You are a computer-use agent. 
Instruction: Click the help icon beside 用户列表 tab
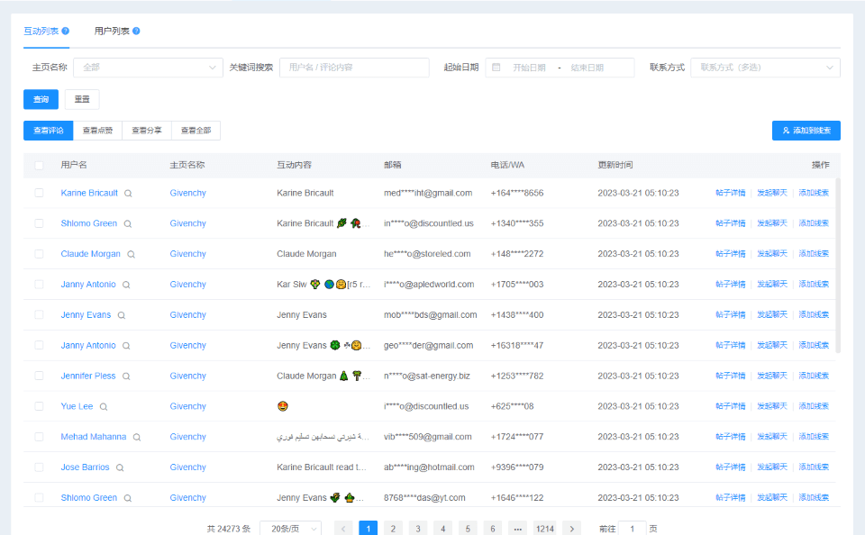coord(136,31)
